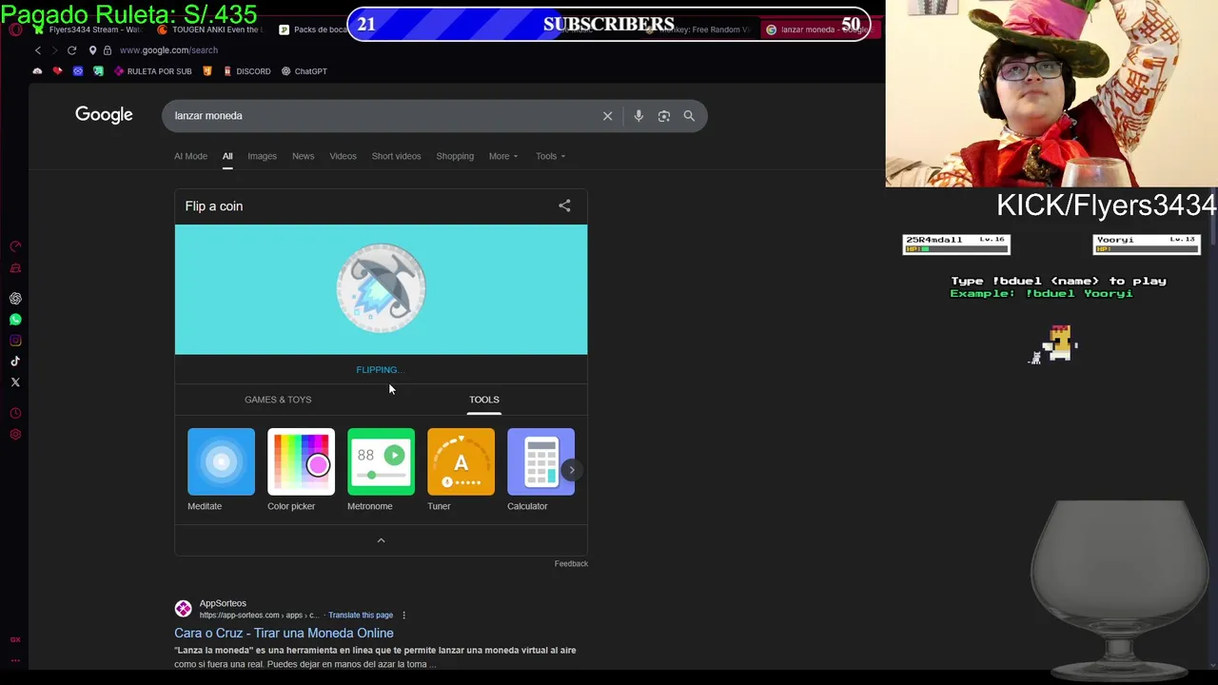Select the All results tab

[227, 156]
